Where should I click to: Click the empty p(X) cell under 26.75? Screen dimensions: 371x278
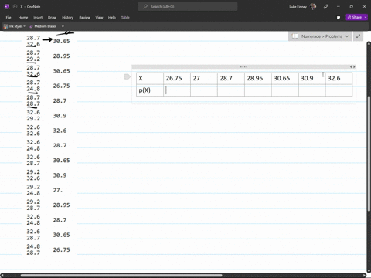pos(177,90)
